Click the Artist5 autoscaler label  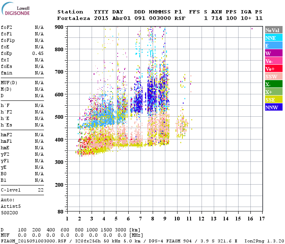(11, 207)
